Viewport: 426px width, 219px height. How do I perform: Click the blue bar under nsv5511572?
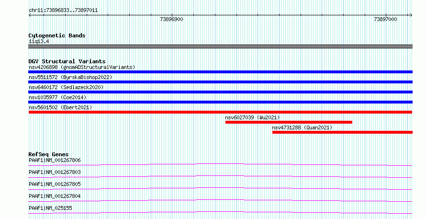click(220, 82)
